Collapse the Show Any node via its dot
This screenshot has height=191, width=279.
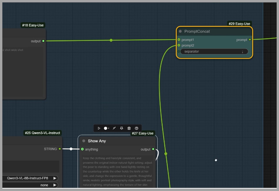84,141
